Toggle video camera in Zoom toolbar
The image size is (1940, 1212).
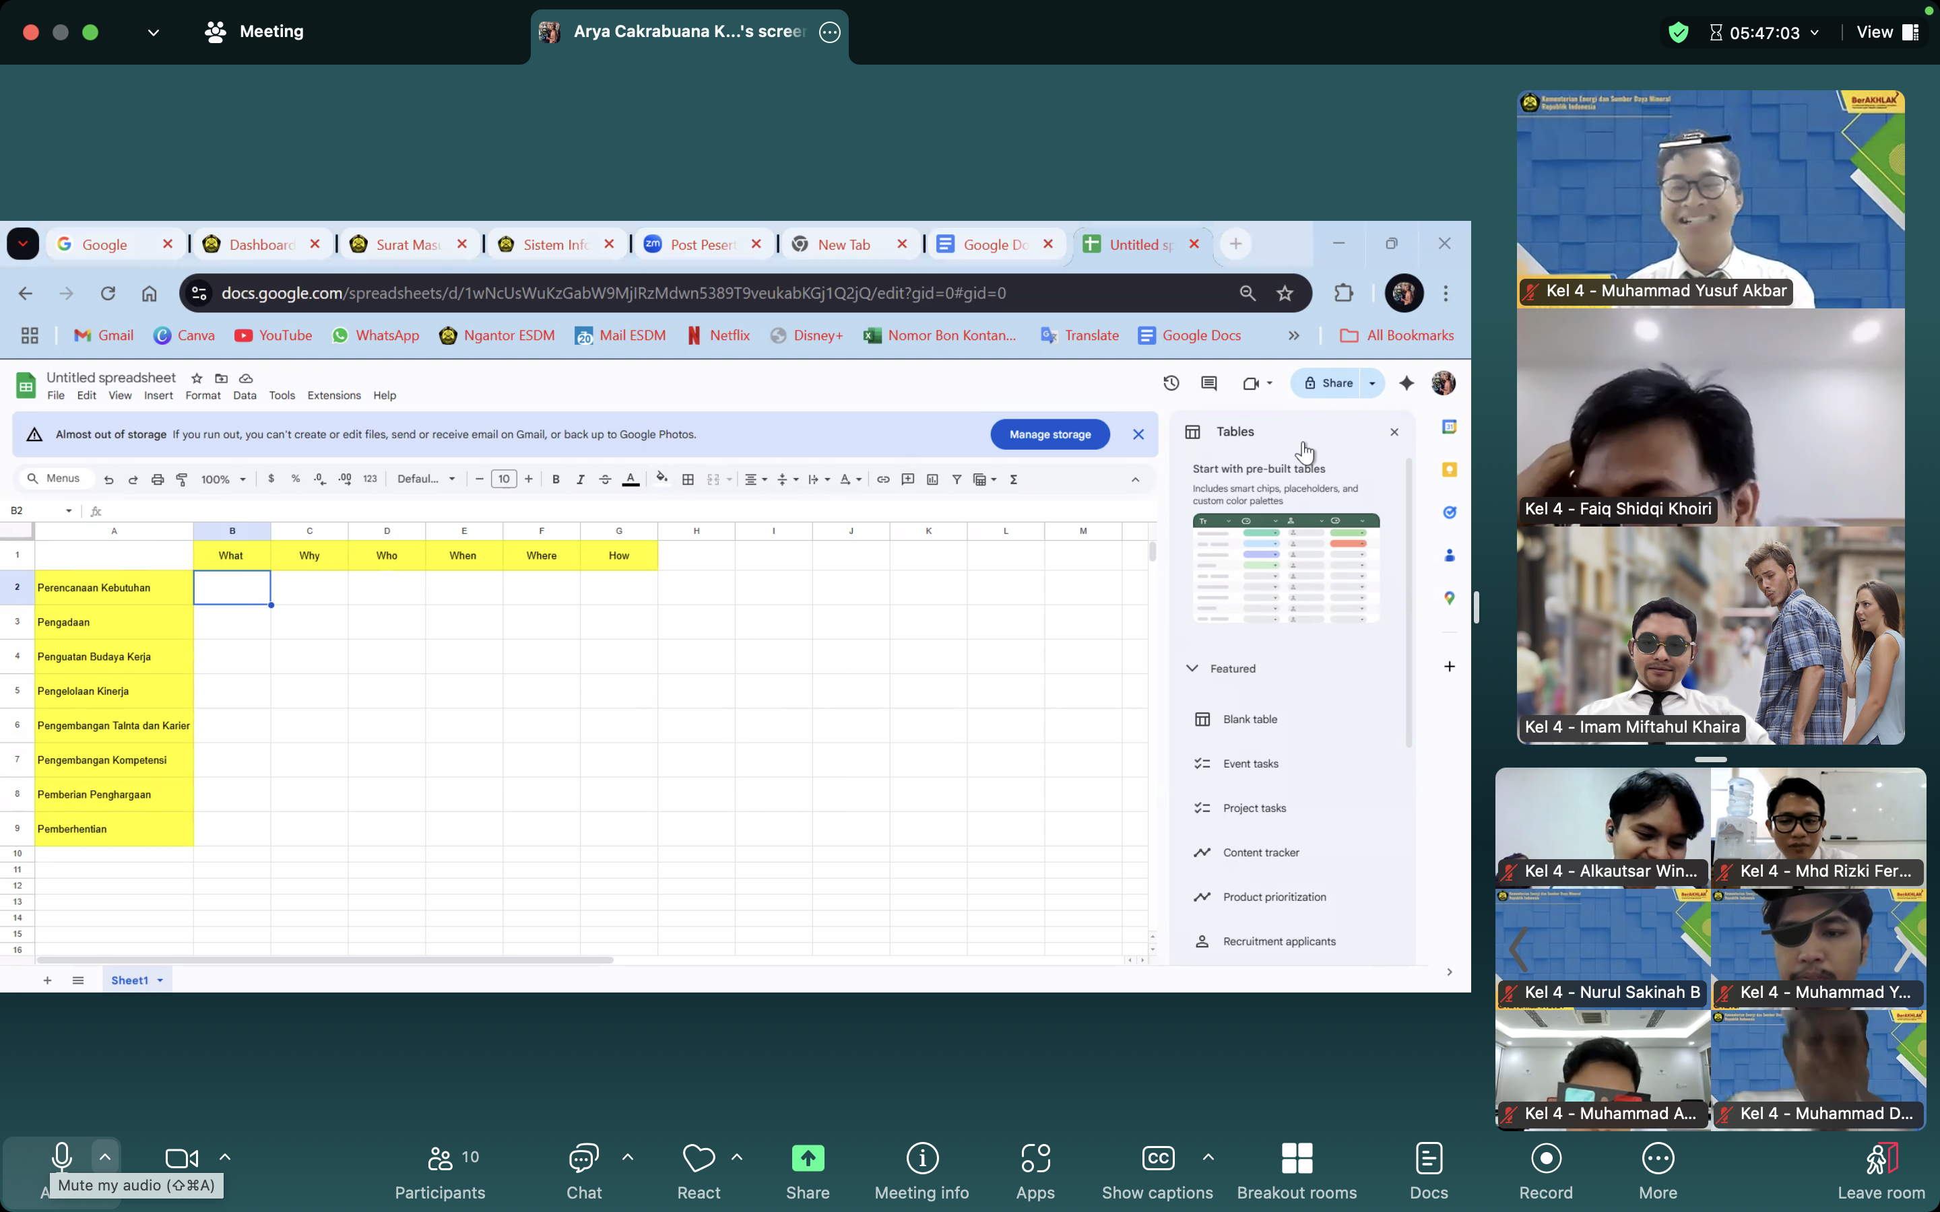(x=181, y=1157)
